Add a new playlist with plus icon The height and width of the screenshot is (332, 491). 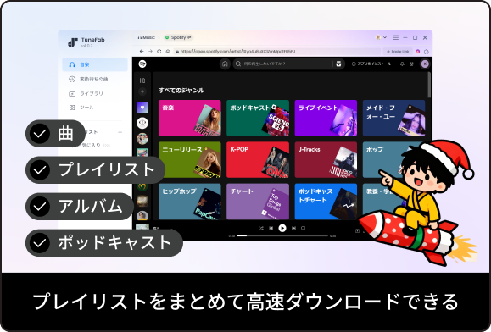point(120,132)
